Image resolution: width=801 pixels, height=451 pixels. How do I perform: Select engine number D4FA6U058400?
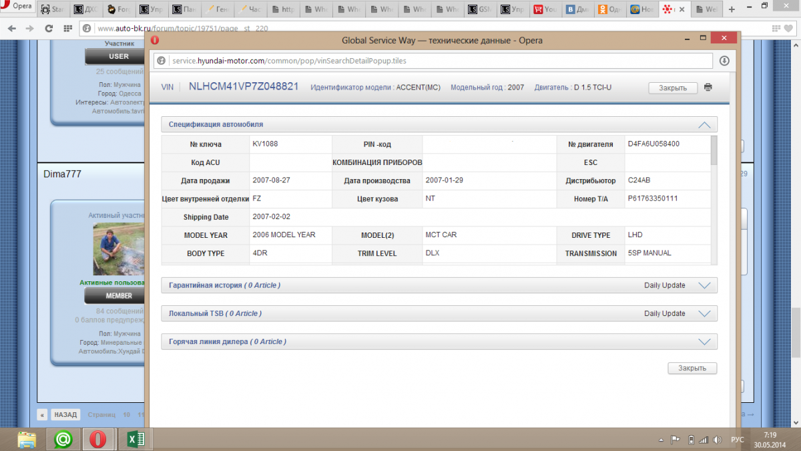click(x=653, y=144)
